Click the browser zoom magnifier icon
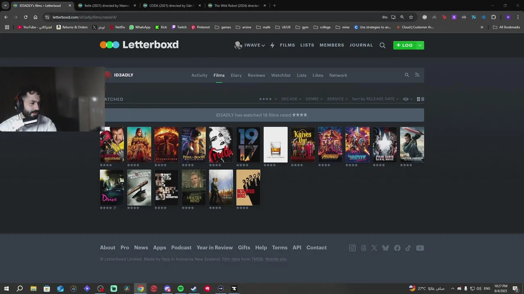 coord(402,17)
